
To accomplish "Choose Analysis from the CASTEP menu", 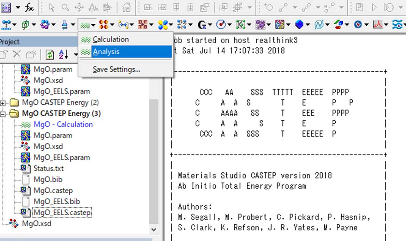I will 126,52.
